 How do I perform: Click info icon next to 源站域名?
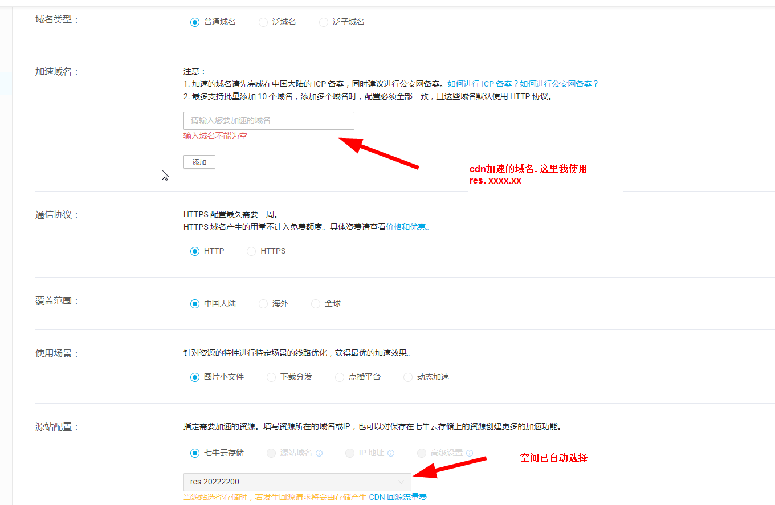click(319, 453)
